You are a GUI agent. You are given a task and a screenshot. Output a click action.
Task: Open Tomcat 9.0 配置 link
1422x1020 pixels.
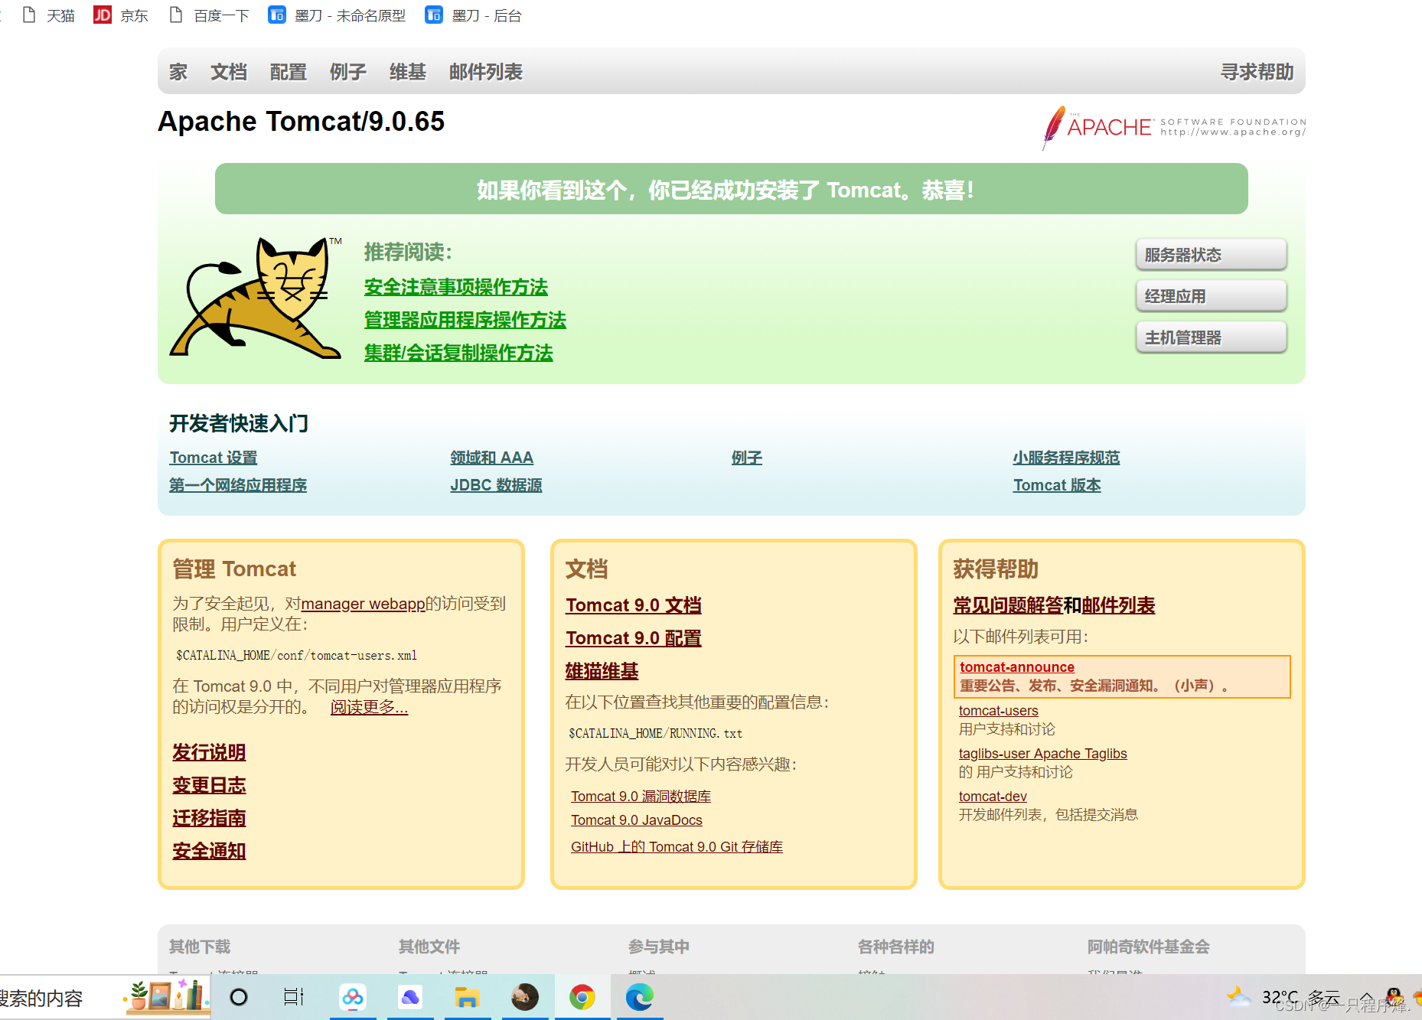point(634,638)
